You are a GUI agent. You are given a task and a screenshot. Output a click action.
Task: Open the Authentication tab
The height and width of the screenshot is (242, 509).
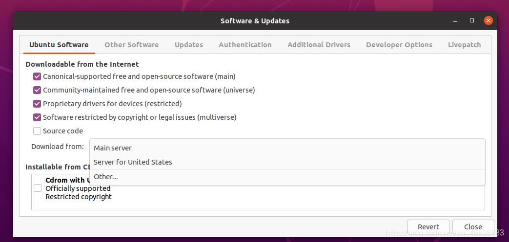(x=245, y=45)
